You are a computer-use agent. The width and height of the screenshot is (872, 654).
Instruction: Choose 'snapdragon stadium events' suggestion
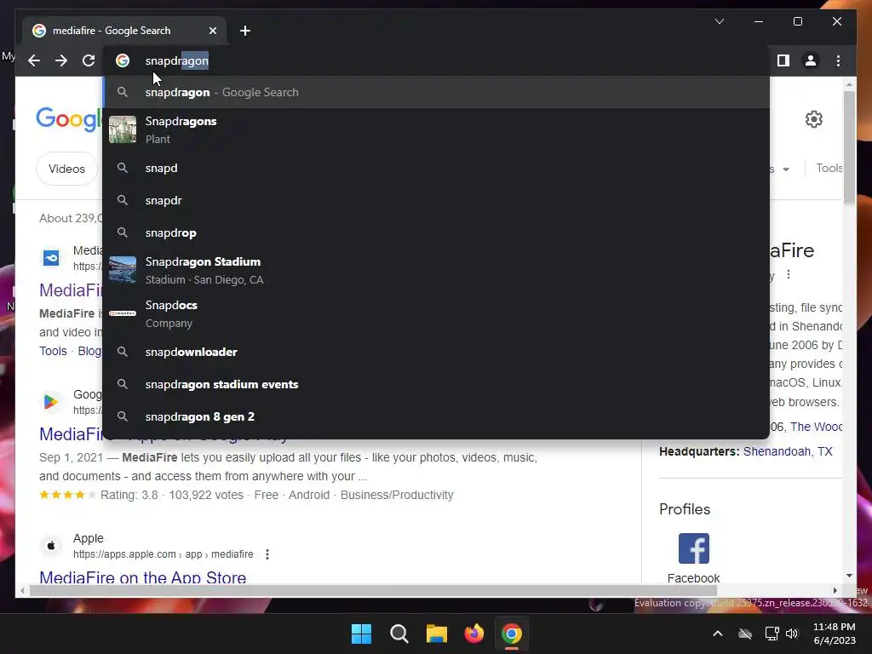437,384
